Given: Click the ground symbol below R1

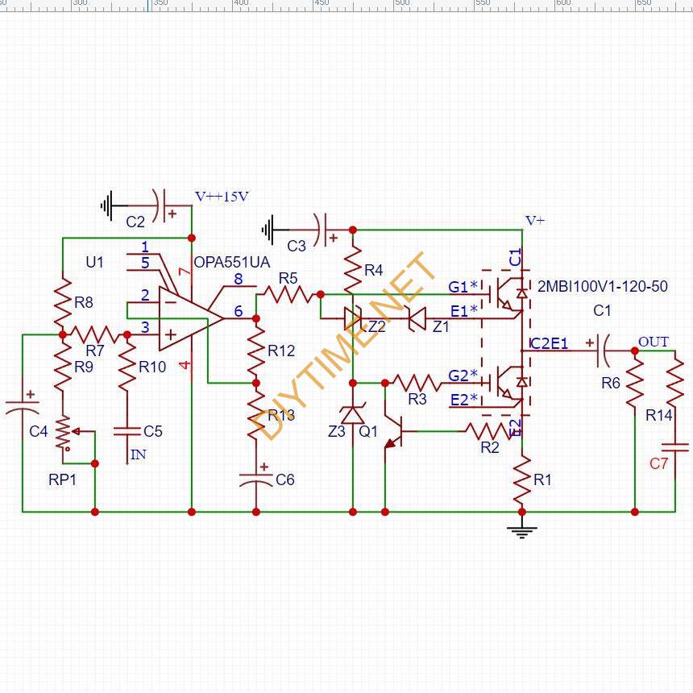Looking at the screenshot, I should pos(522,531).
